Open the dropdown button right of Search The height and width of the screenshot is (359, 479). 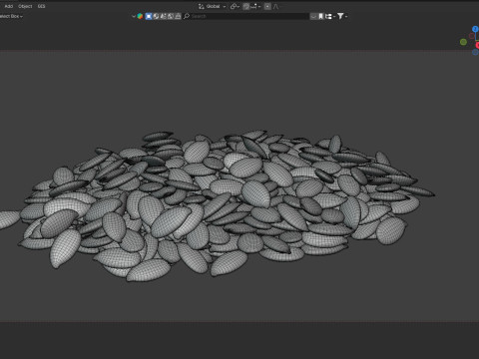point(313,16)
